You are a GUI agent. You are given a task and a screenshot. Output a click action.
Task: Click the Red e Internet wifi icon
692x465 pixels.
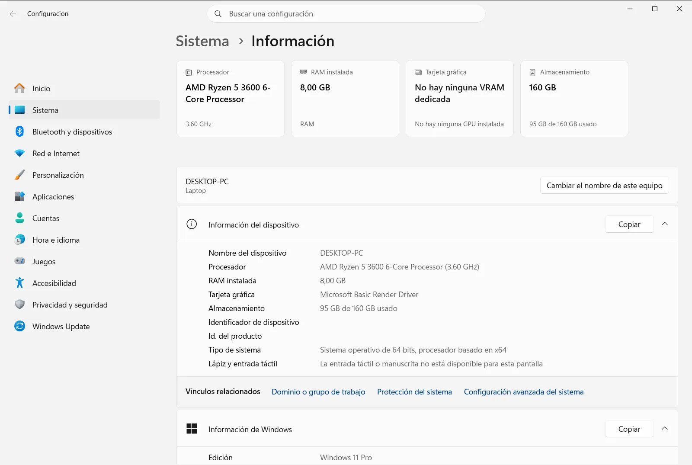point(19,153)
